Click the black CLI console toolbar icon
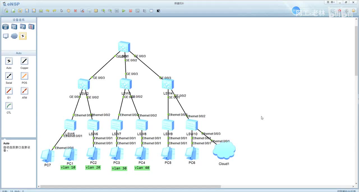This screenshot has height=192, width=359. [158, 11]
